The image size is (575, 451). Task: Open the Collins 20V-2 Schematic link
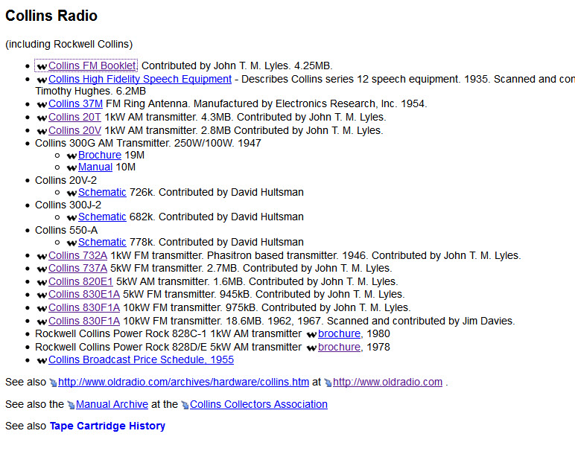pos(102,192)
